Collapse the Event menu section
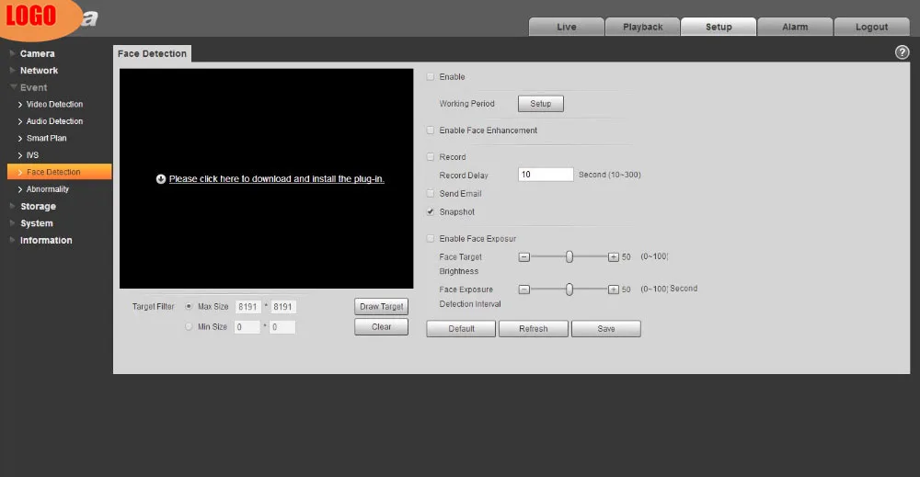 point(33,87)
